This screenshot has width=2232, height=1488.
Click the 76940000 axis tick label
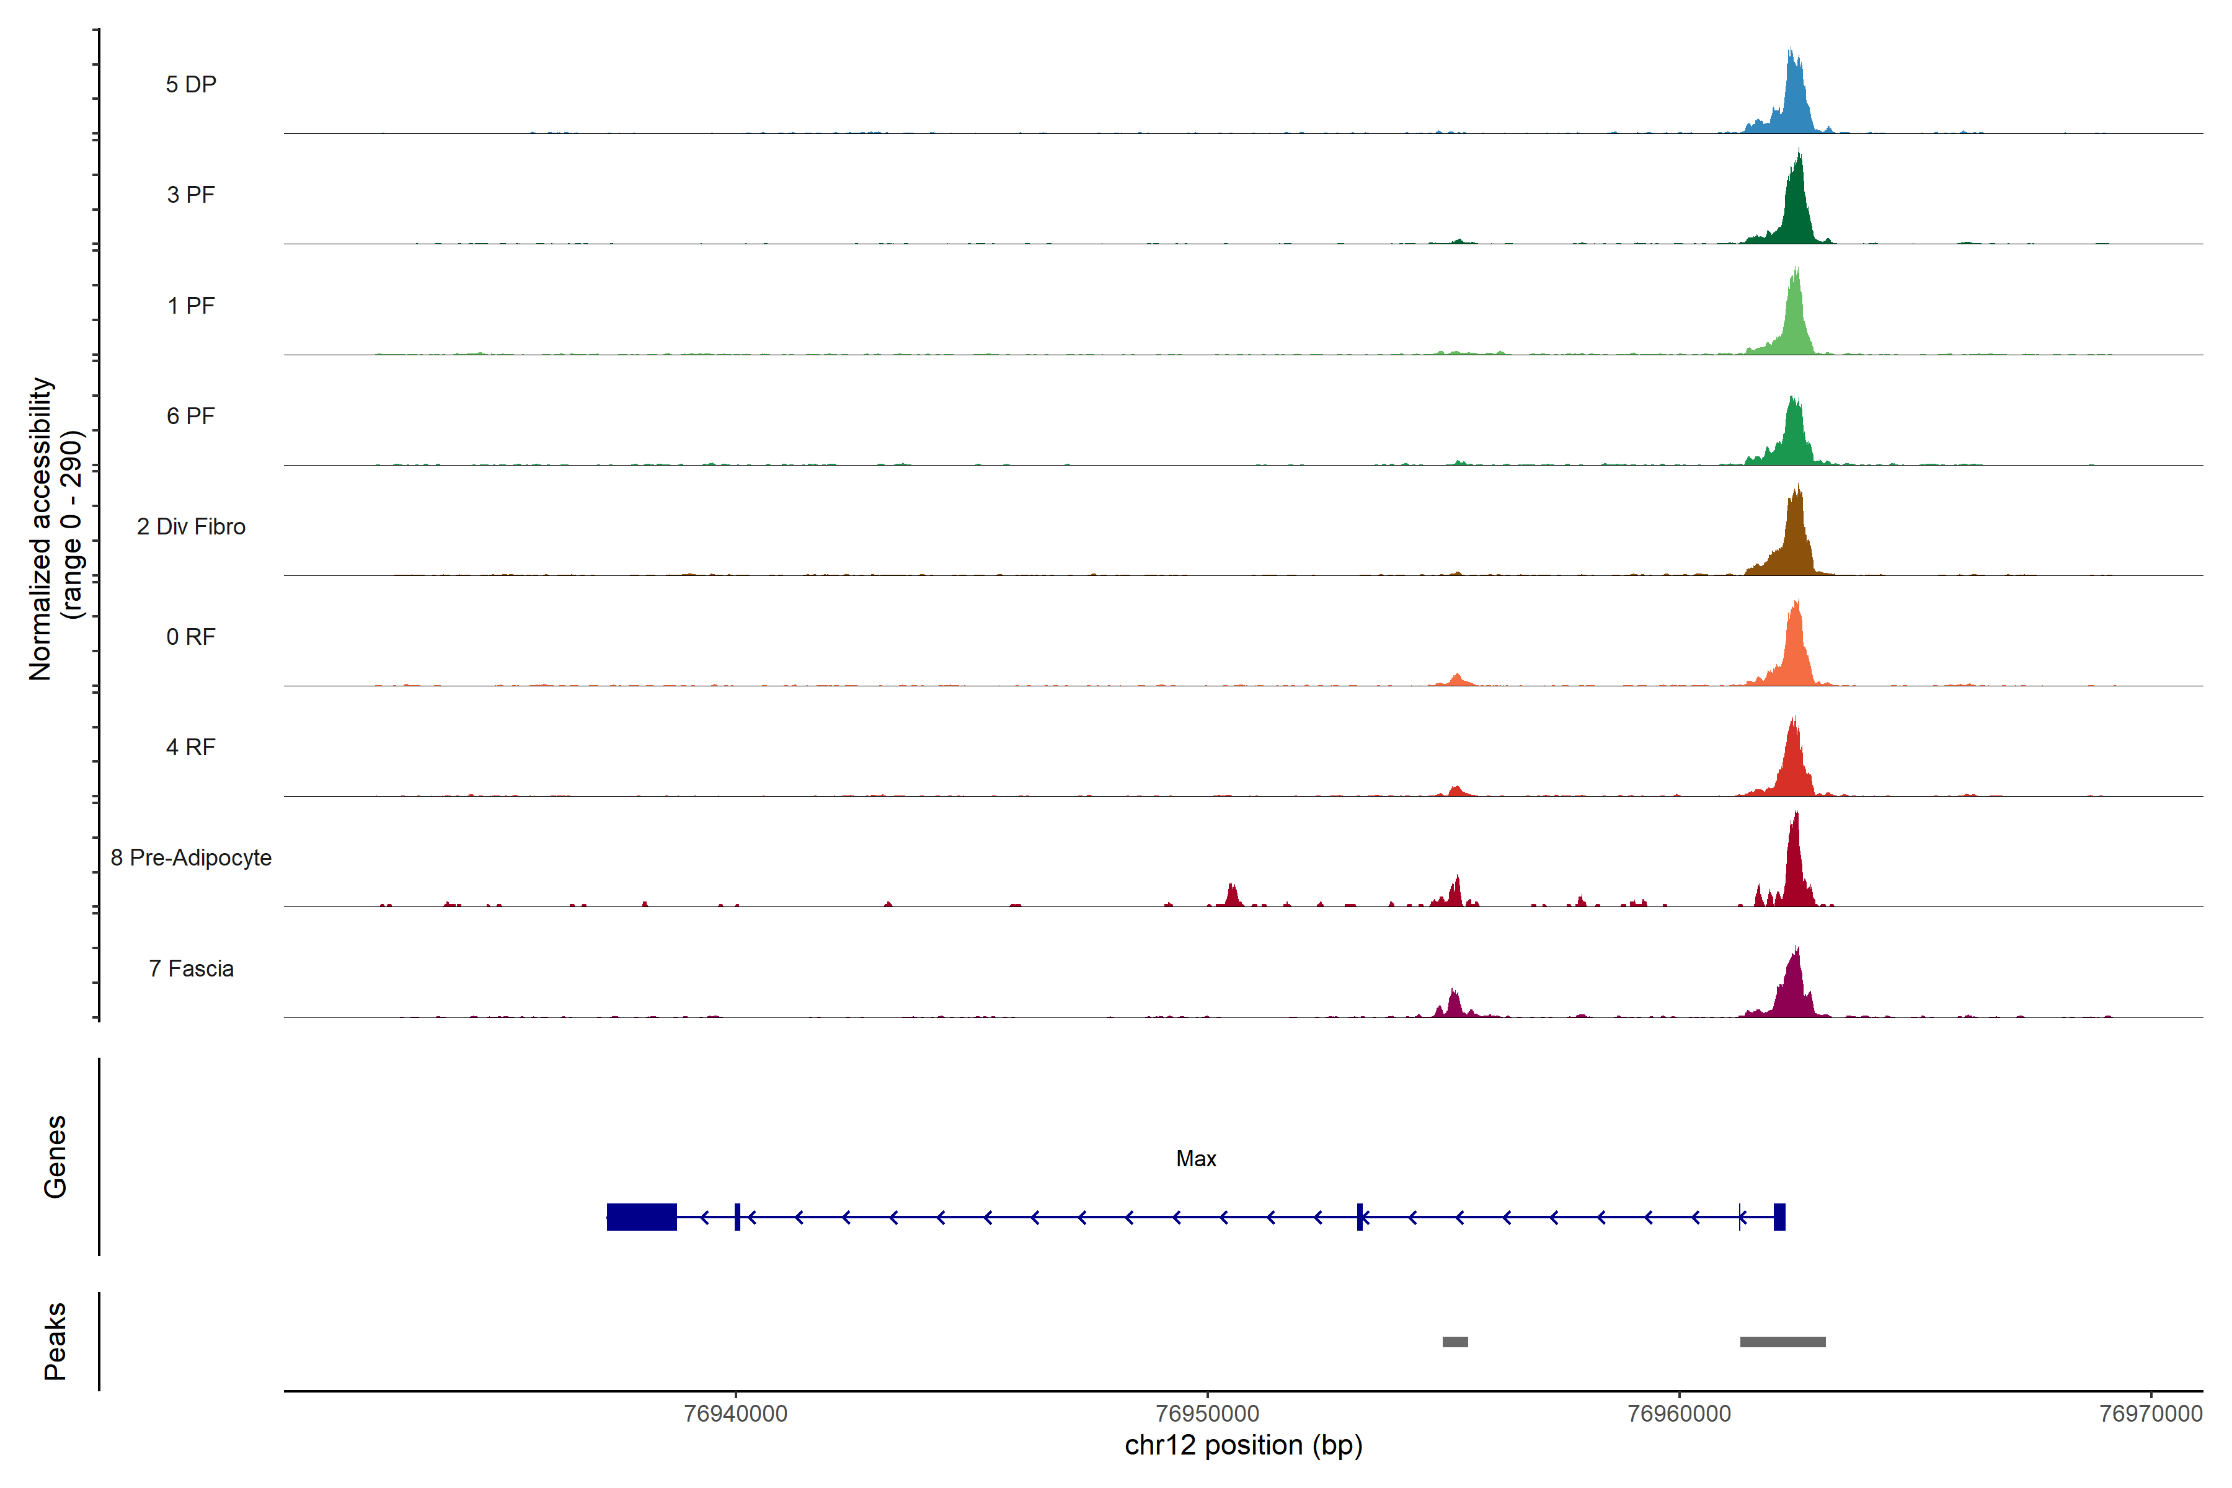[x=735, y=1414]
